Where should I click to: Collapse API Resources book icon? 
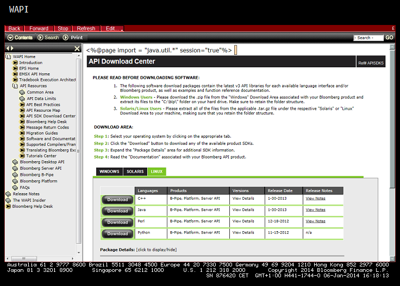[x=15, y=86]
